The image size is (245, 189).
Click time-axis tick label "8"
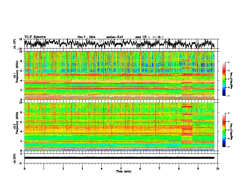pos(179,169)
